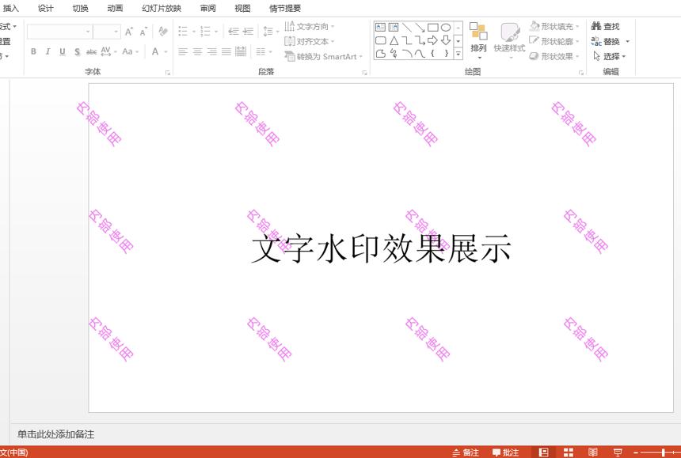Image resolution: width=681 pixels, height=458 pixels.
Task: Switch to slide sorter view icon
Action: (x=568, y=452)
